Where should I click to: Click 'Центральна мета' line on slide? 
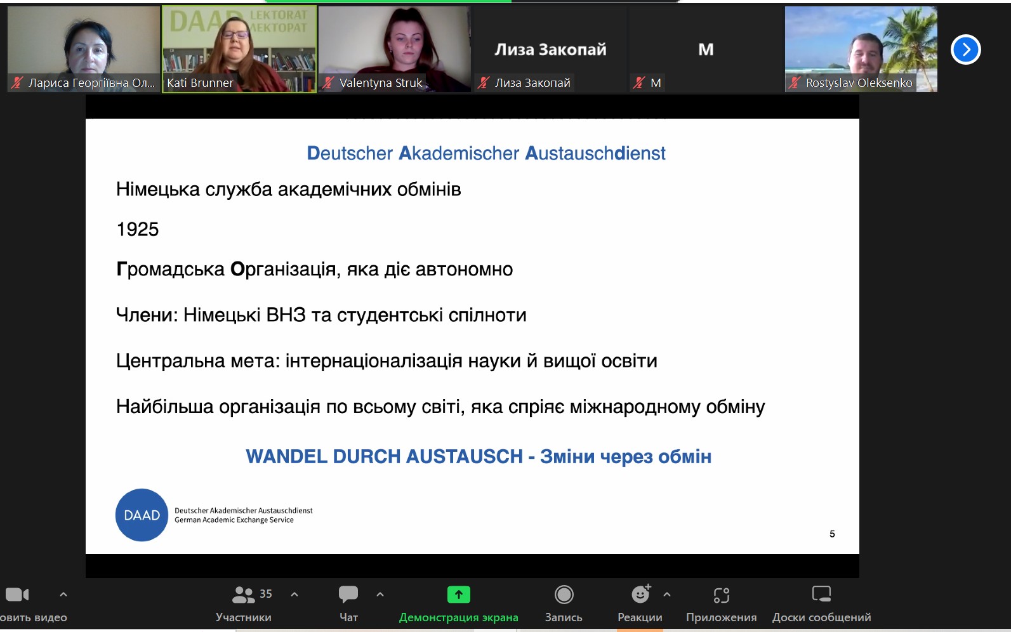coord(387,360)
